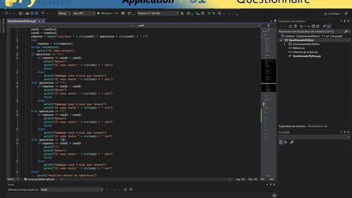Image resolution: width=352 pixels, height=198 pixels.
Task: Close the QuestionnairePython.py editor tab
Action: point(43,21)
